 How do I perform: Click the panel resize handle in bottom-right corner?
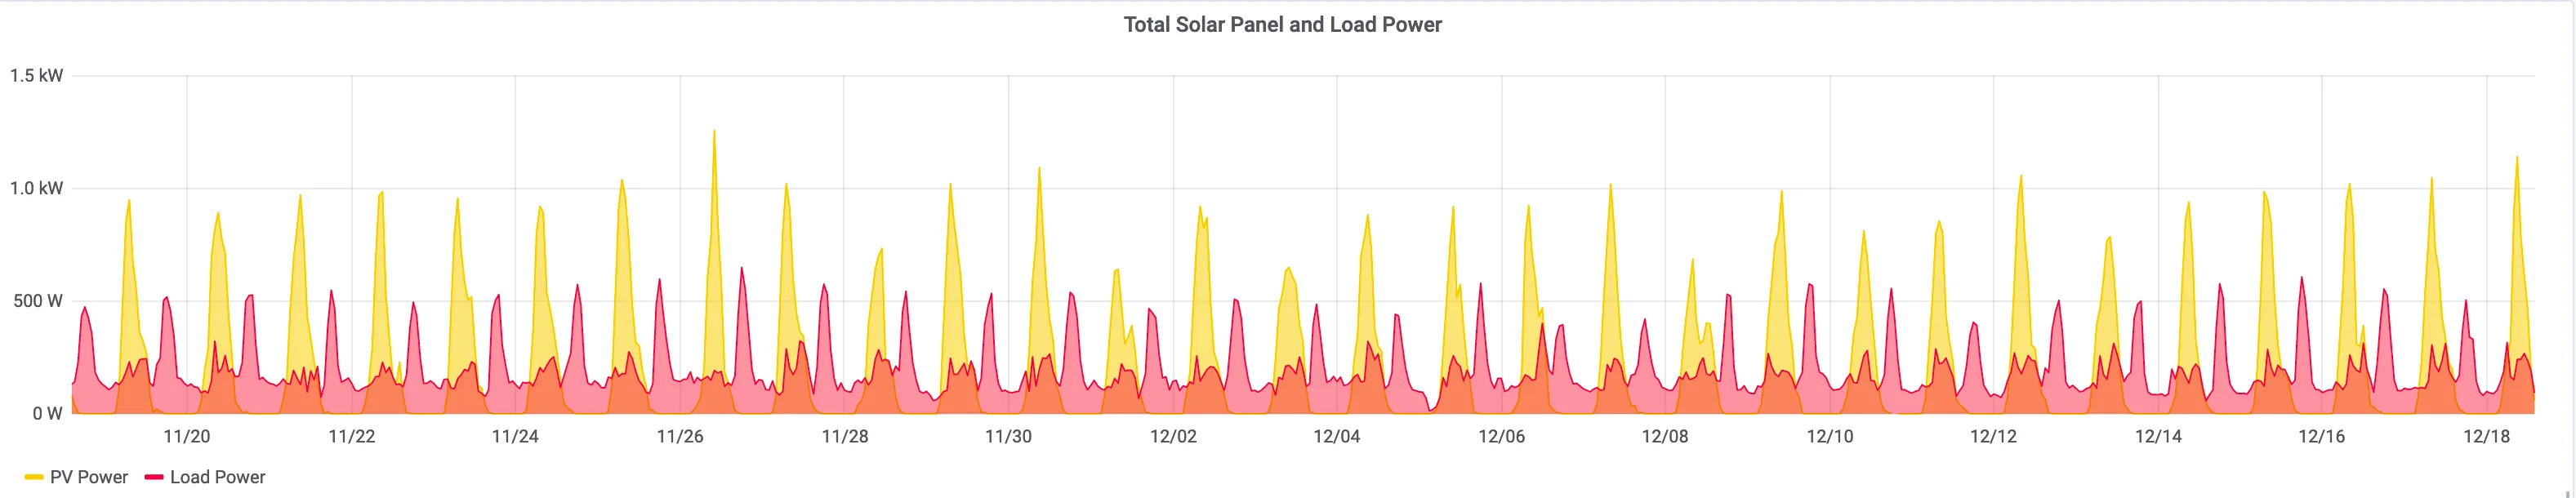point(2567,493)
